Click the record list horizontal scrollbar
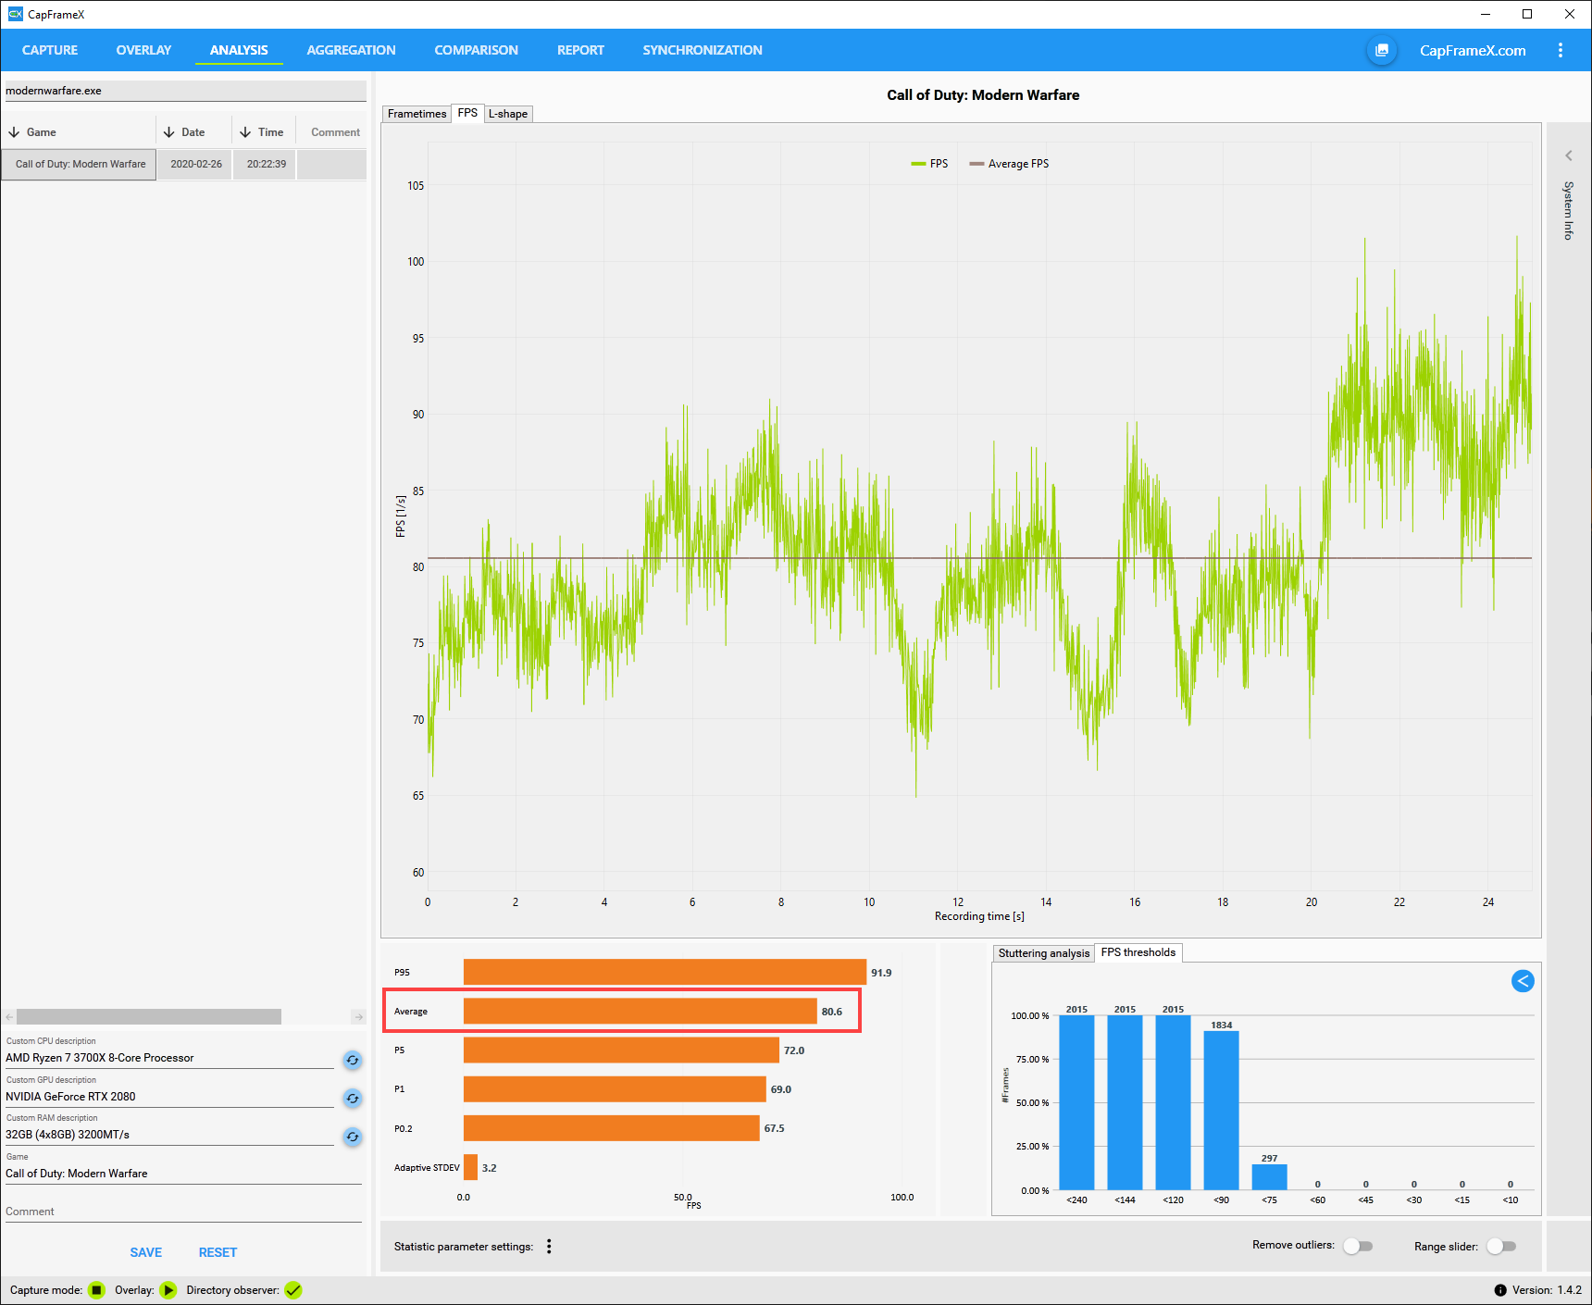The width and height of the screenshot is (1592, 1305). click(x=149, y=1016)
